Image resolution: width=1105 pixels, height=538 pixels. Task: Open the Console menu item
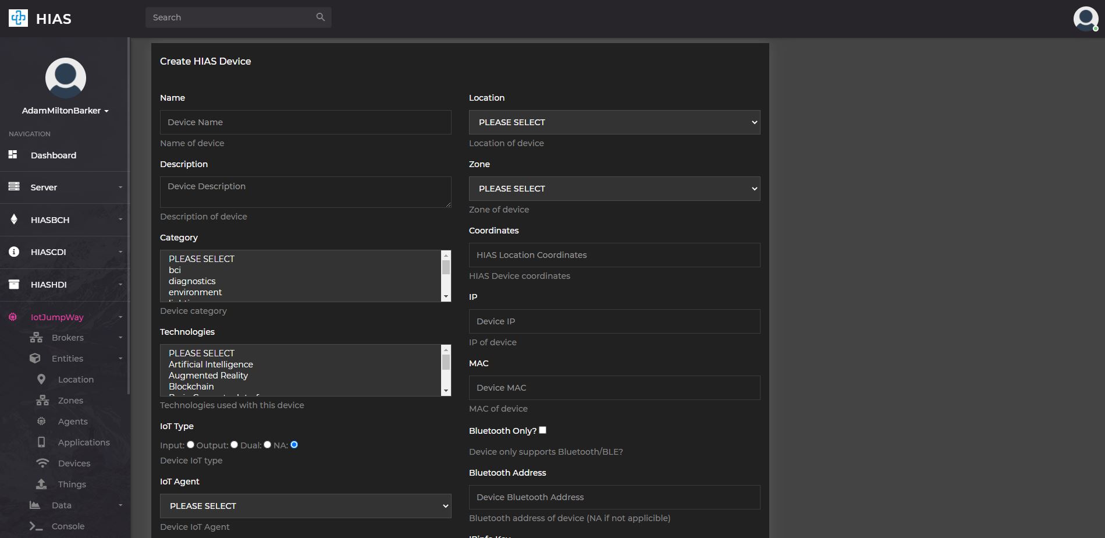click(x=68, y=526)
